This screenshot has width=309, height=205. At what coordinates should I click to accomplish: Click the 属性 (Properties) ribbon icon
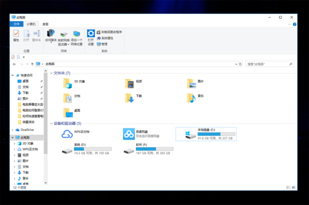[16, 36]
